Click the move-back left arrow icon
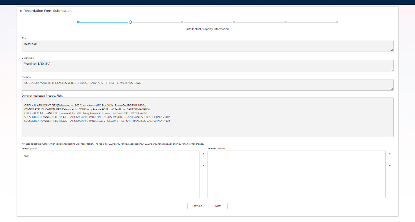The height and width of the screenshot is (222, 415). tap(203, 166)
